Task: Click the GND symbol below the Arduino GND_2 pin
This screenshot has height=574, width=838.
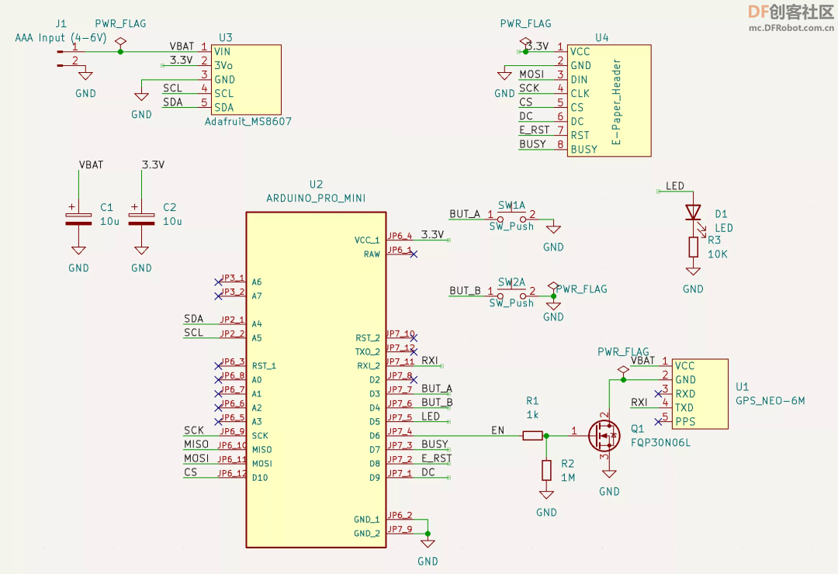Action: coord(428,544)
